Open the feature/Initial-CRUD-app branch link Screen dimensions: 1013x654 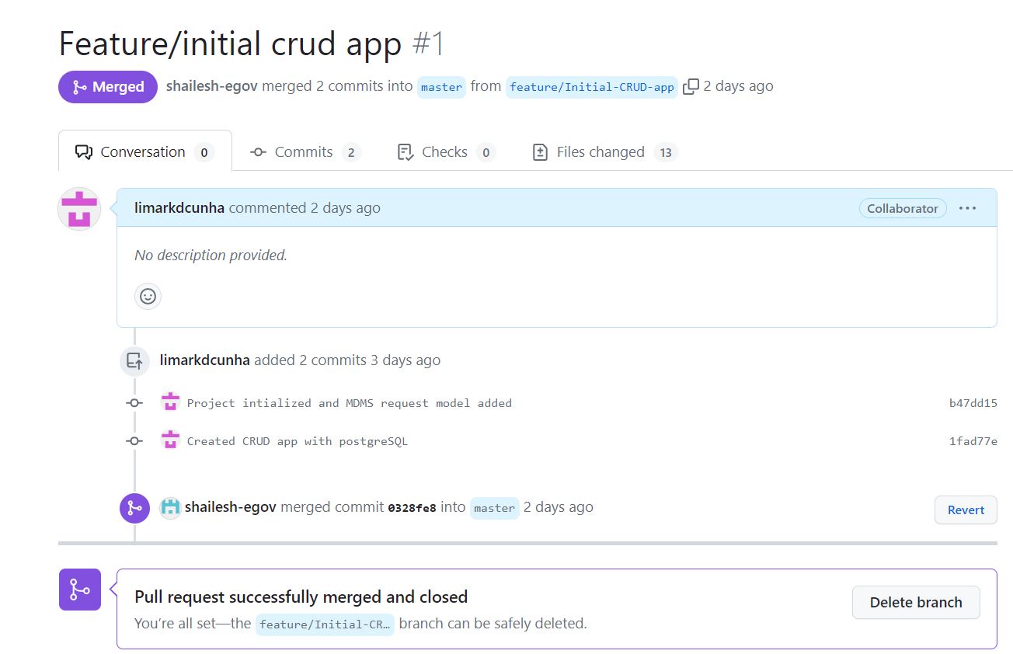point(591,87)
